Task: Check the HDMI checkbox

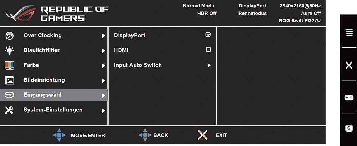Action: [208, 50]
